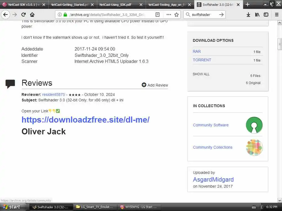Close the NetCast SDK v3.0.1 tab
The height and width of the screenshot is (211, 282).
click(x=44, y=5)
